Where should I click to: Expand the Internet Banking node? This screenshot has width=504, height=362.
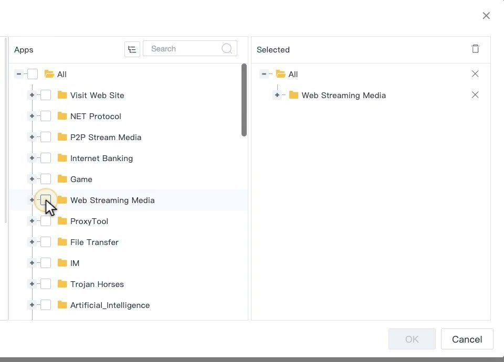pyautogui.click(x=32, y=158)
